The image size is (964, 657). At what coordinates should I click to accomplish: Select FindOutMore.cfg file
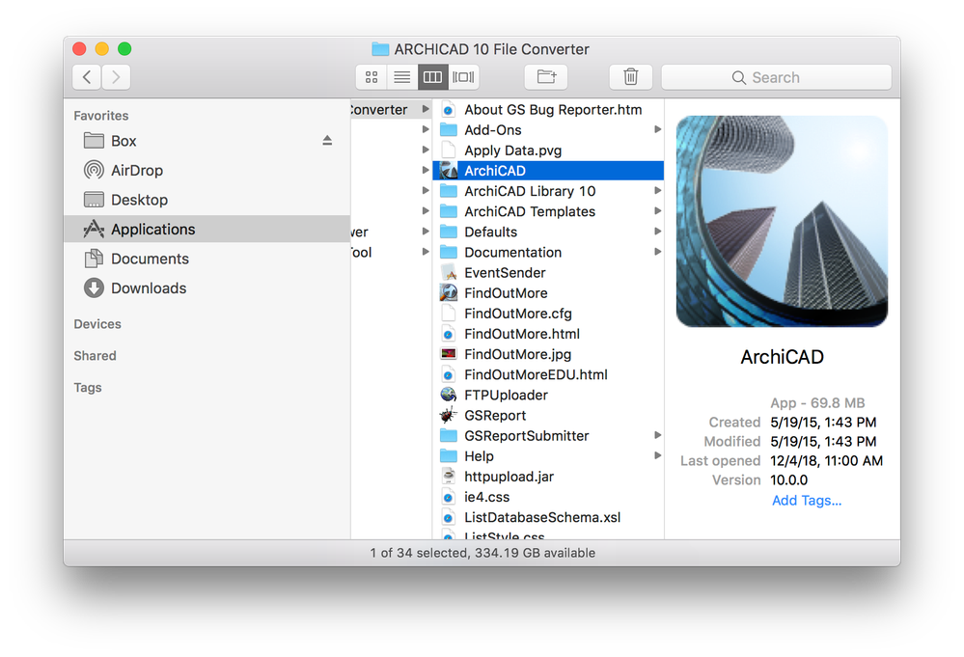pyautogui.click(x=548, y=314)
